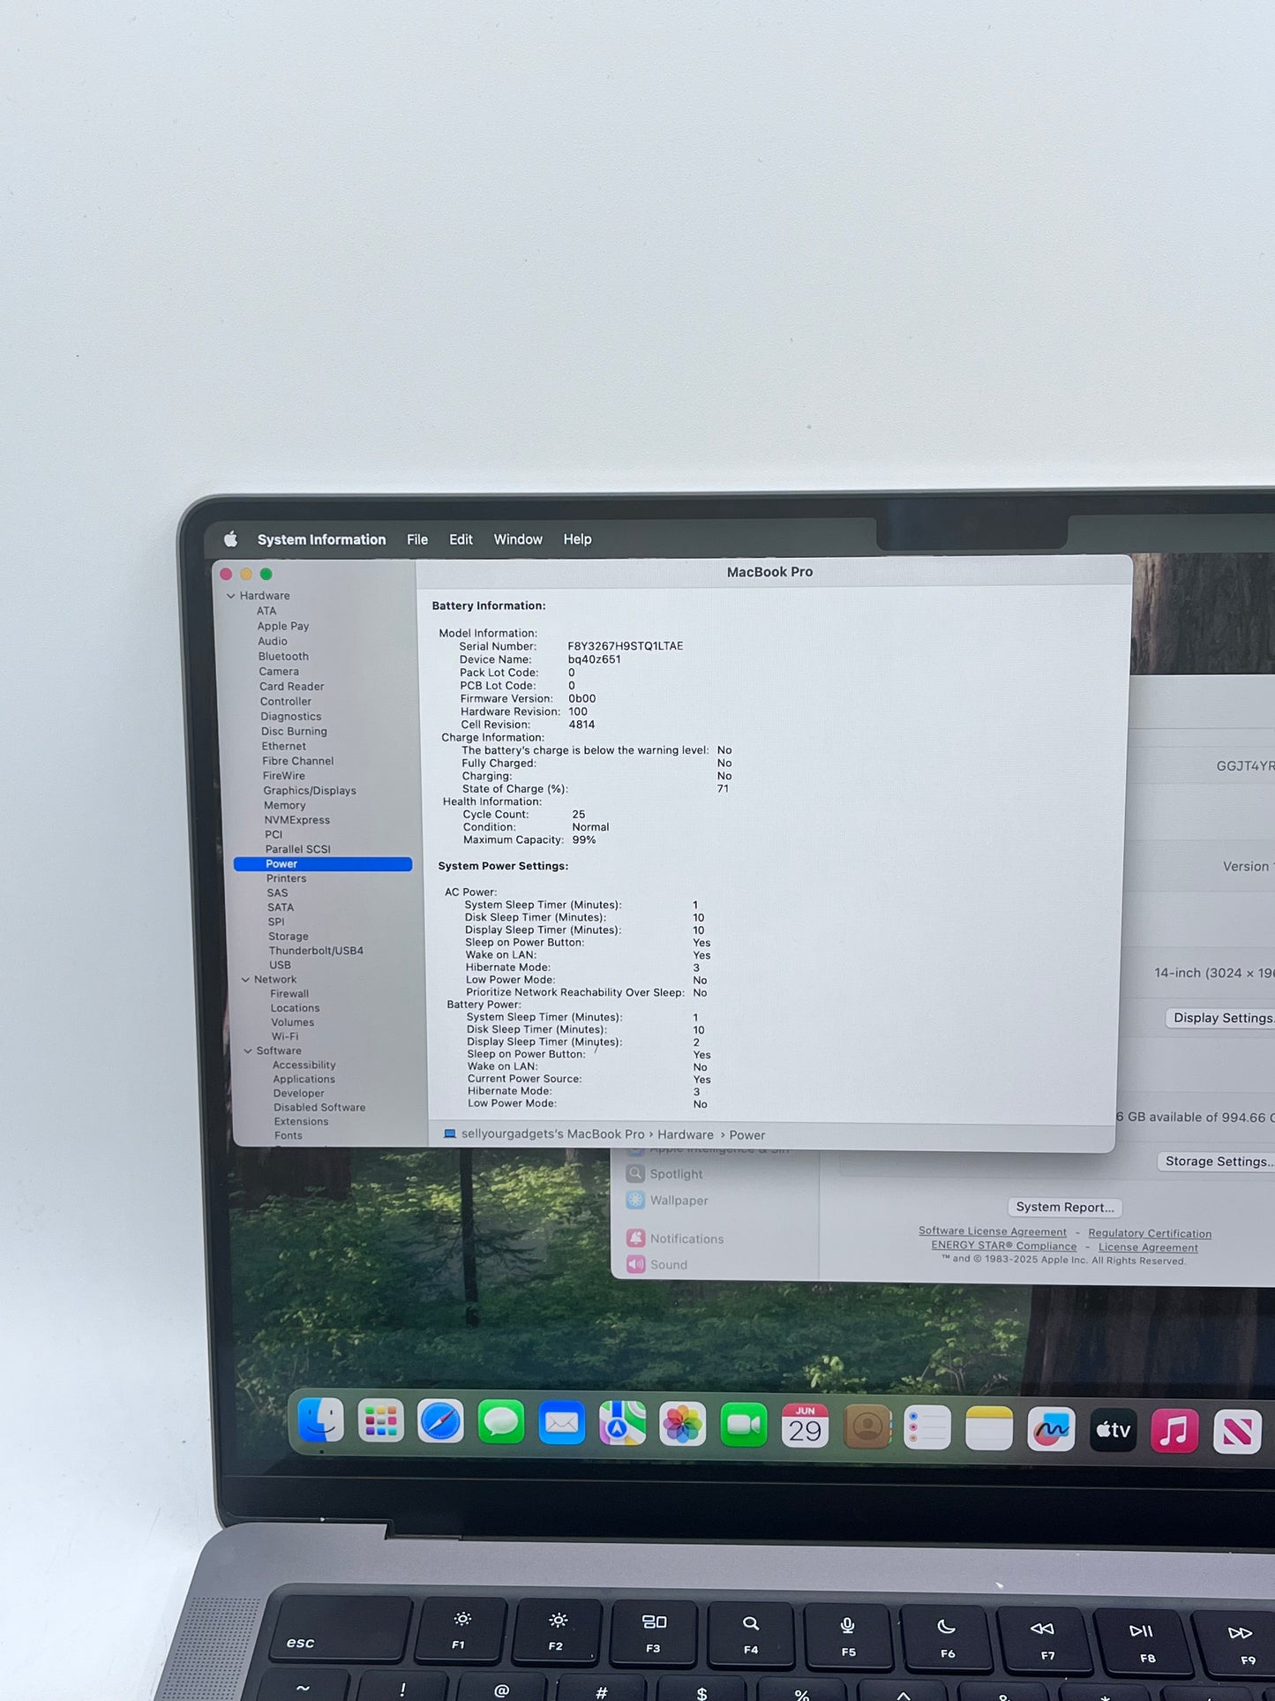
Task: Open Notes app in the Dock
Action: tap(989, 1429)
